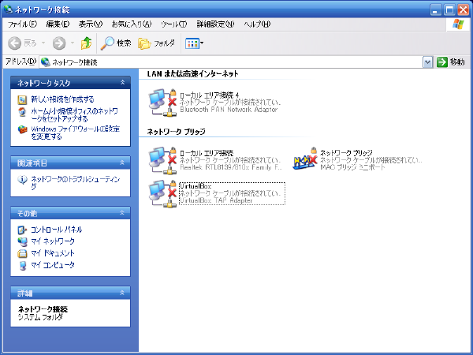Open the Views icon menu
Viewport: 473px width, 355px height.
[194, 43]
